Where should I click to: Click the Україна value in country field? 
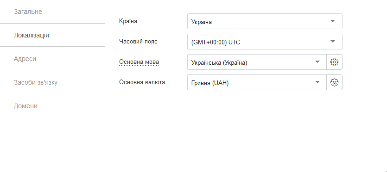202,22
